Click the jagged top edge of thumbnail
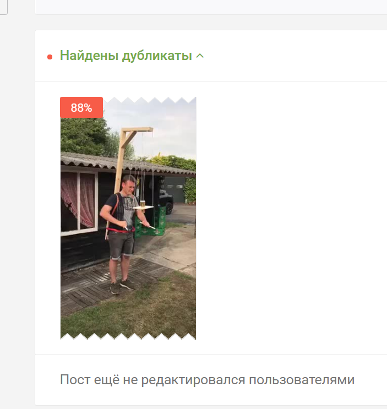Viewport: 387px width, 409px height. click(x=149, y=100)
